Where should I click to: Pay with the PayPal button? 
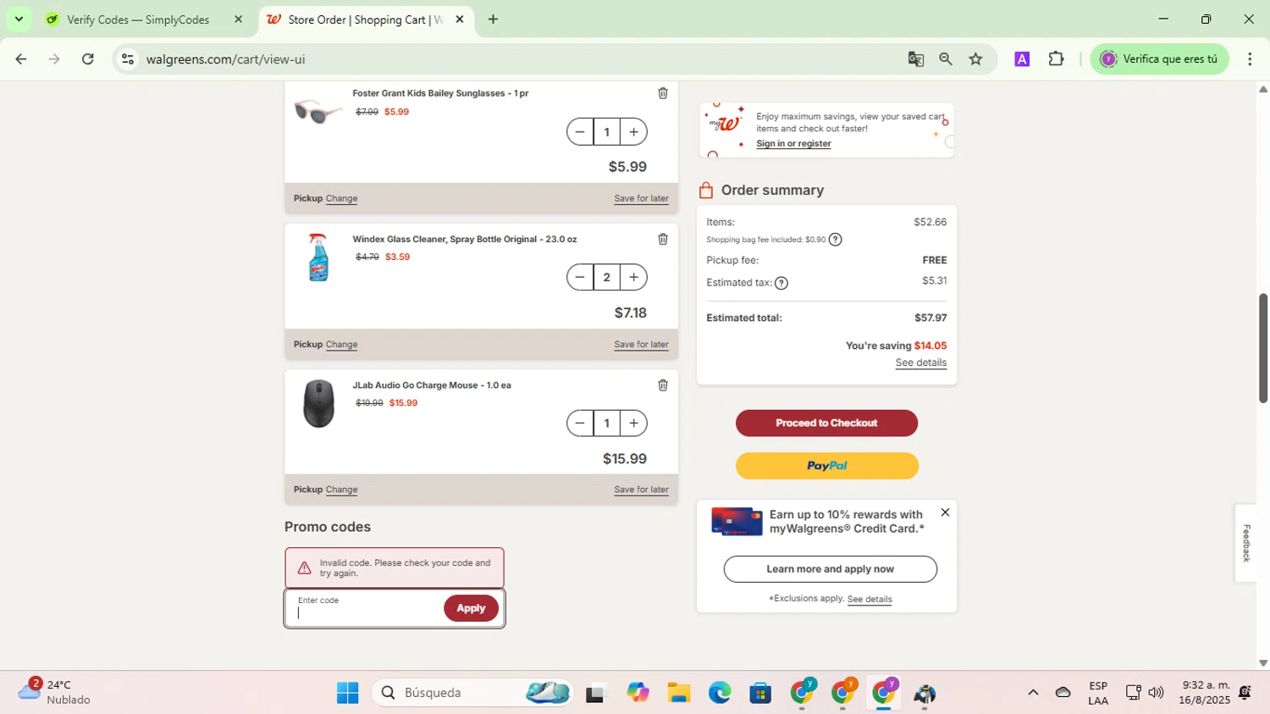point(826,466)
